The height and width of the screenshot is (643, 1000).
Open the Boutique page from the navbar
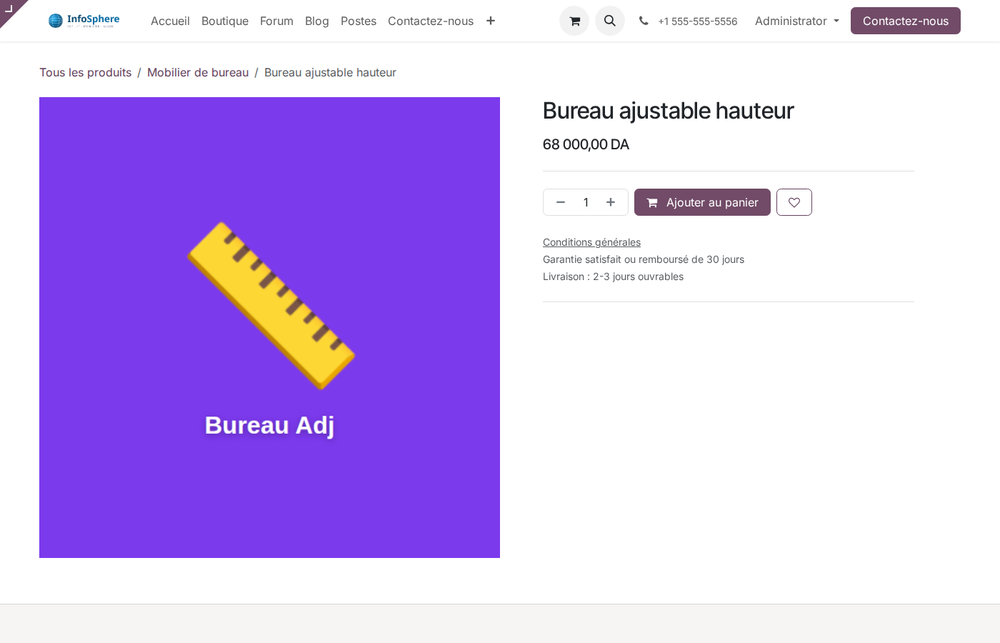[x=225, y=21]
